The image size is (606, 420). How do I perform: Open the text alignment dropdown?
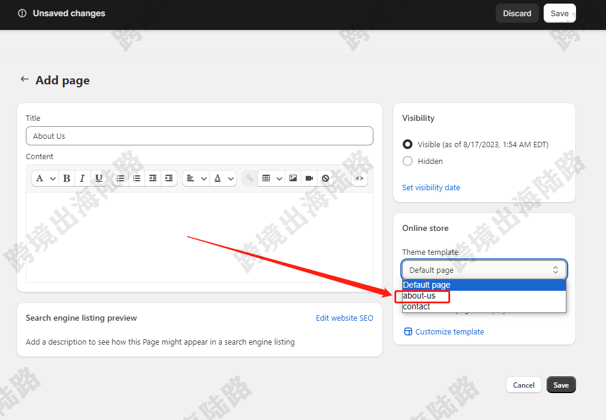coord(196,178)
